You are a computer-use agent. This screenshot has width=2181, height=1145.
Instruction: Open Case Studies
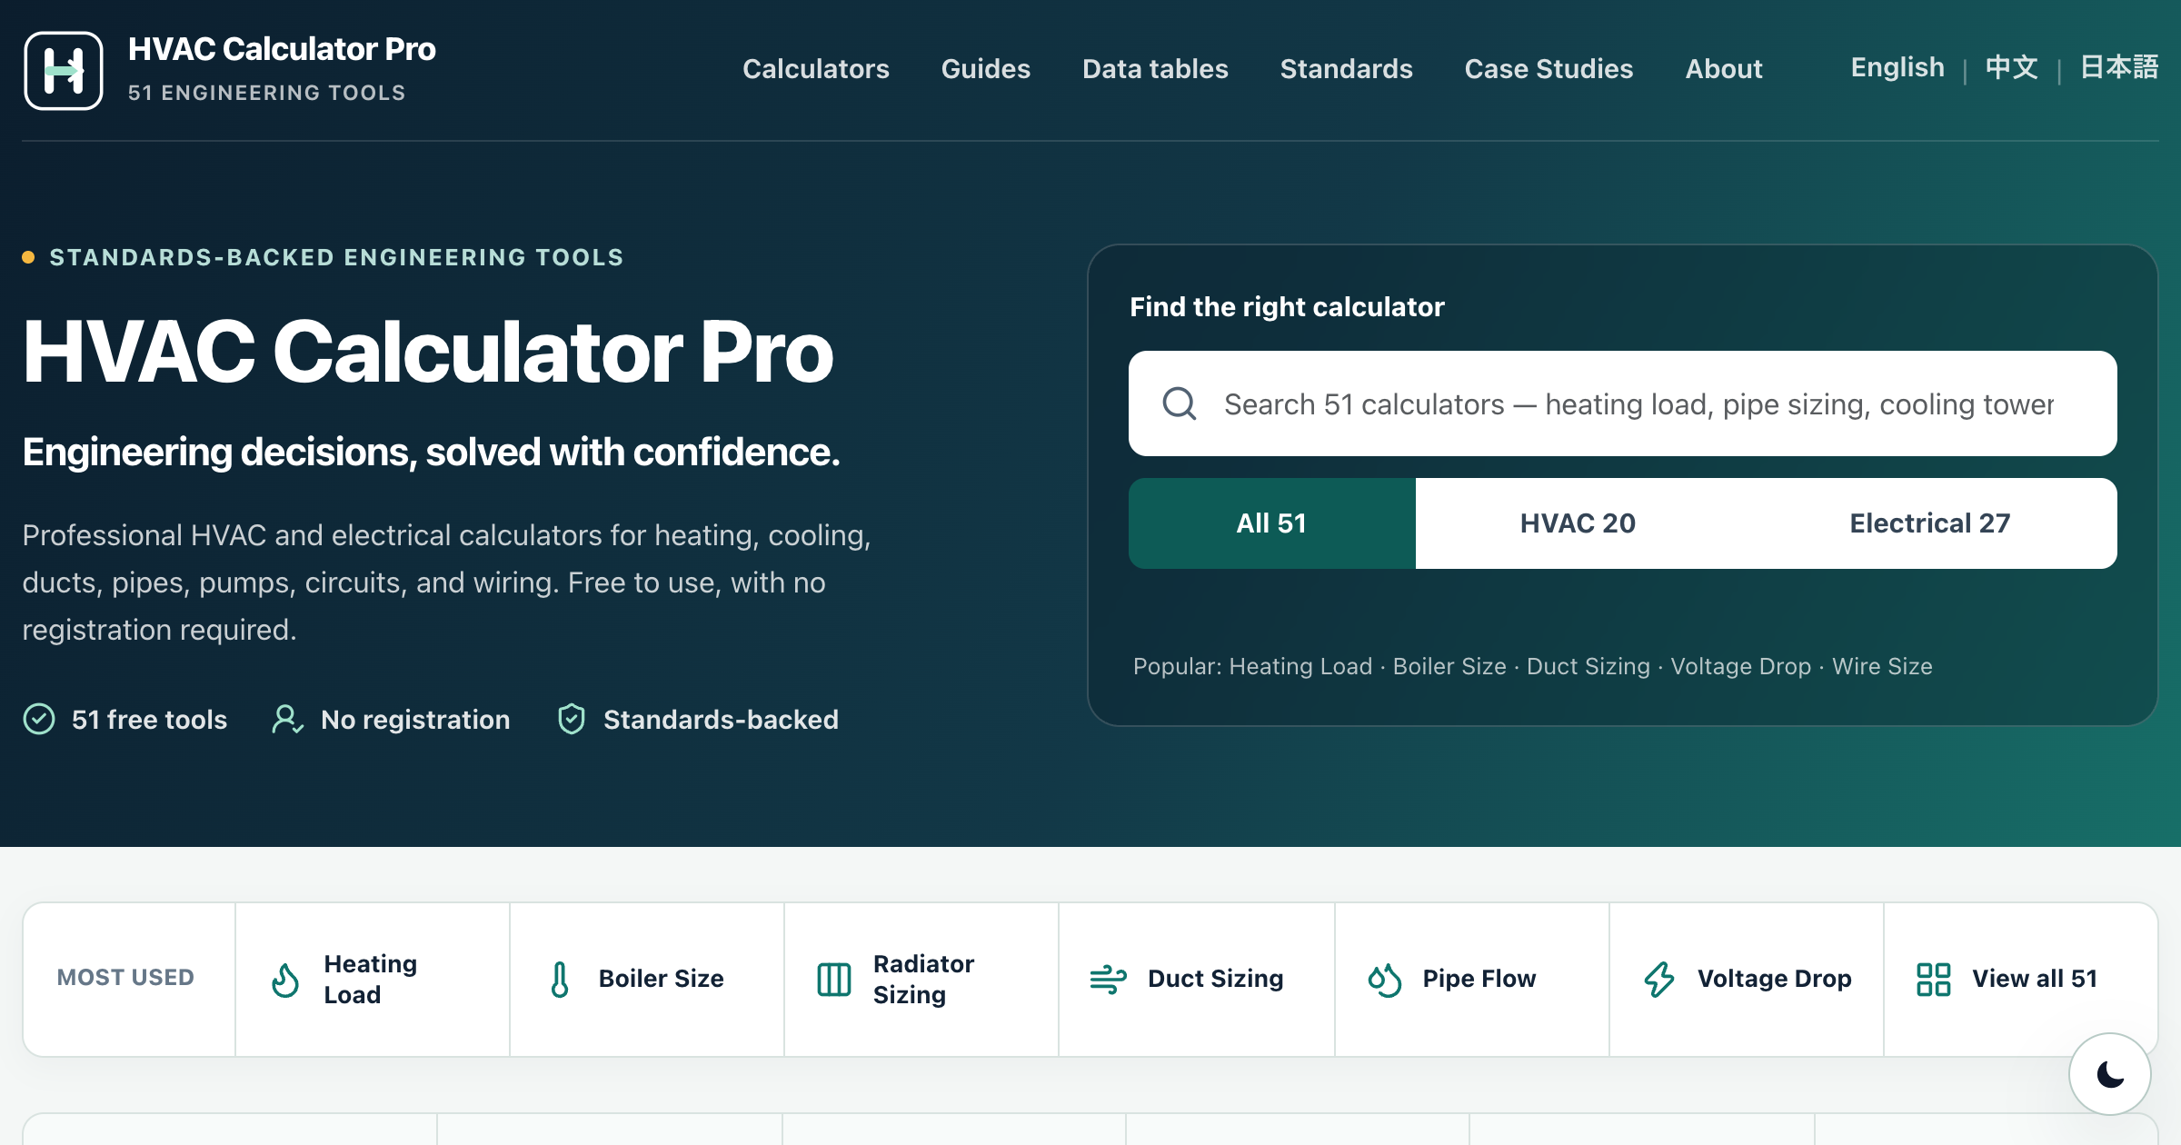pyautogui.click(x=1549, y=69)
